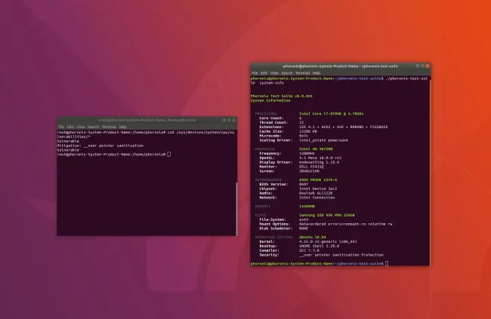Image resolution: width=491 pixels, height=319 pixels.
Task: Open Search menu in phoronix-test-suite terminal
Action: (x=287, y=73)
